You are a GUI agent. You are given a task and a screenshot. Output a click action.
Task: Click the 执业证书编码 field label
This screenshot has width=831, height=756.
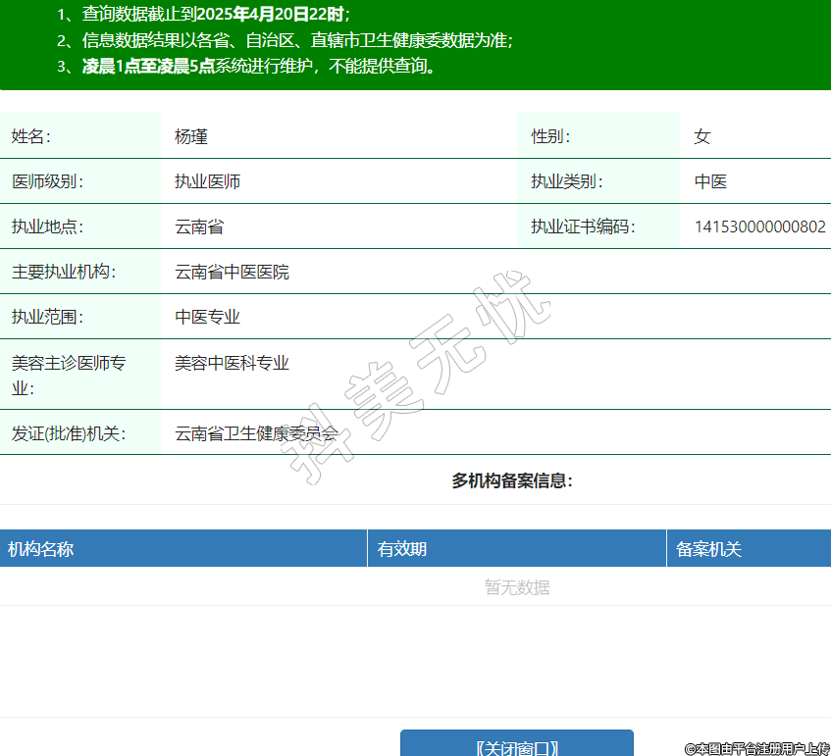click(x=583, y=227)
